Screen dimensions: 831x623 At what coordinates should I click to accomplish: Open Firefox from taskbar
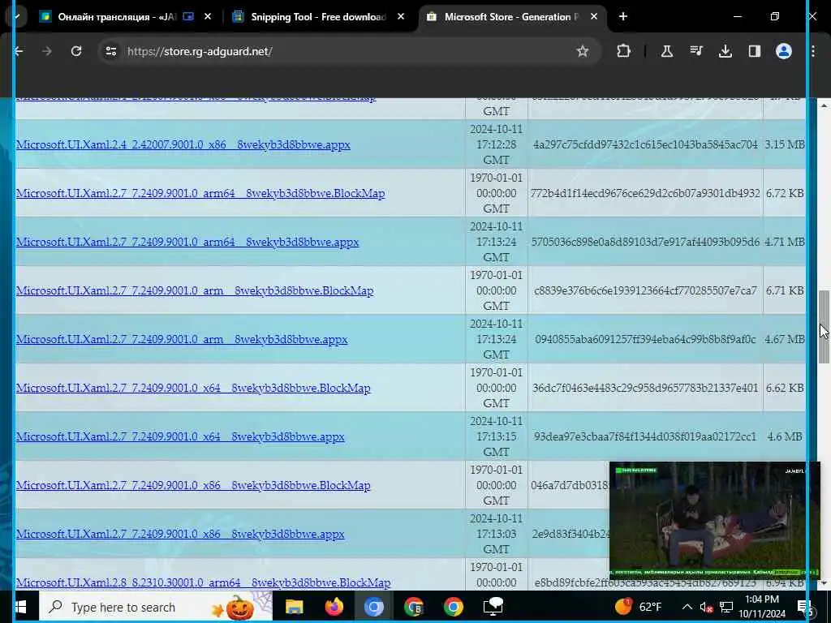[x=334, y=607]
